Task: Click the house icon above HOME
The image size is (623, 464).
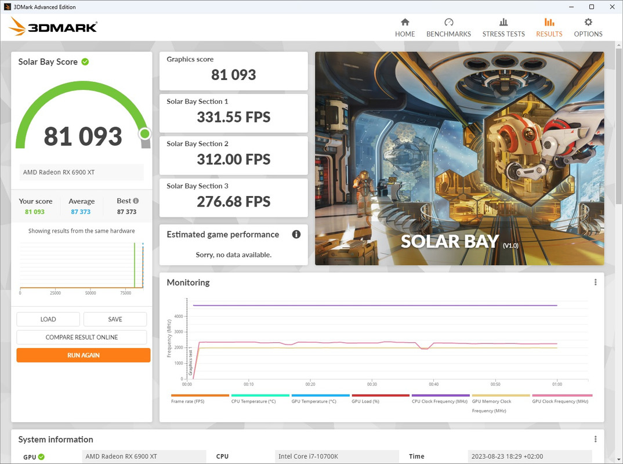Action: (405, 22)
